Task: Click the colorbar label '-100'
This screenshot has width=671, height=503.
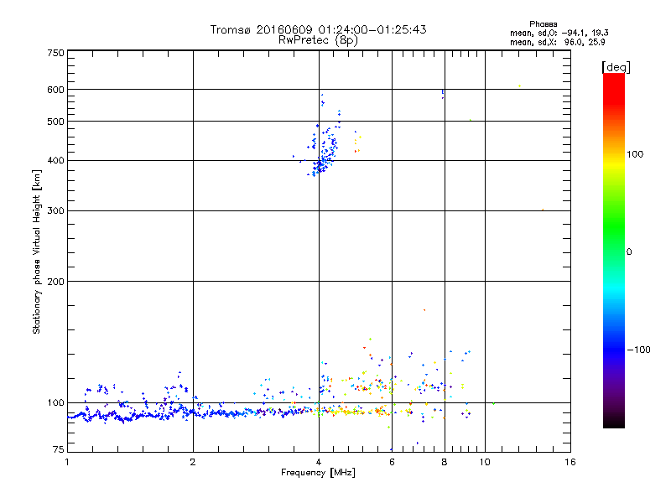Action: pyautogui.click(x=638, y=350)
